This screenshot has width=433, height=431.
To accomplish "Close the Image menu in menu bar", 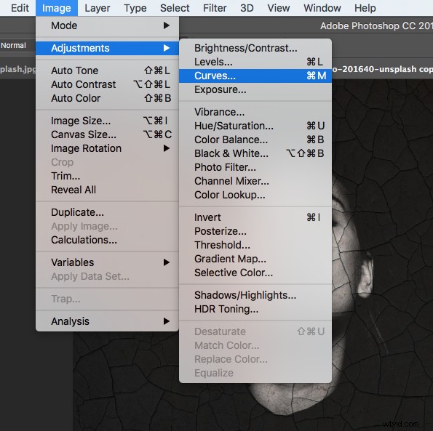I will click(56, 8).
